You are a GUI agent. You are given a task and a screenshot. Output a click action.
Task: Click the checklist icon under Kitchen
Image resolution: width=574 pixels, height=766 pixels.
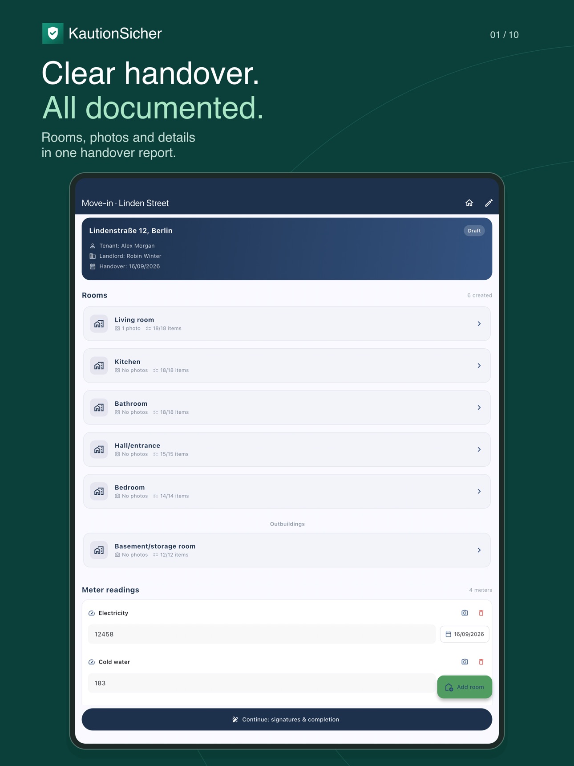click(156, 370)
